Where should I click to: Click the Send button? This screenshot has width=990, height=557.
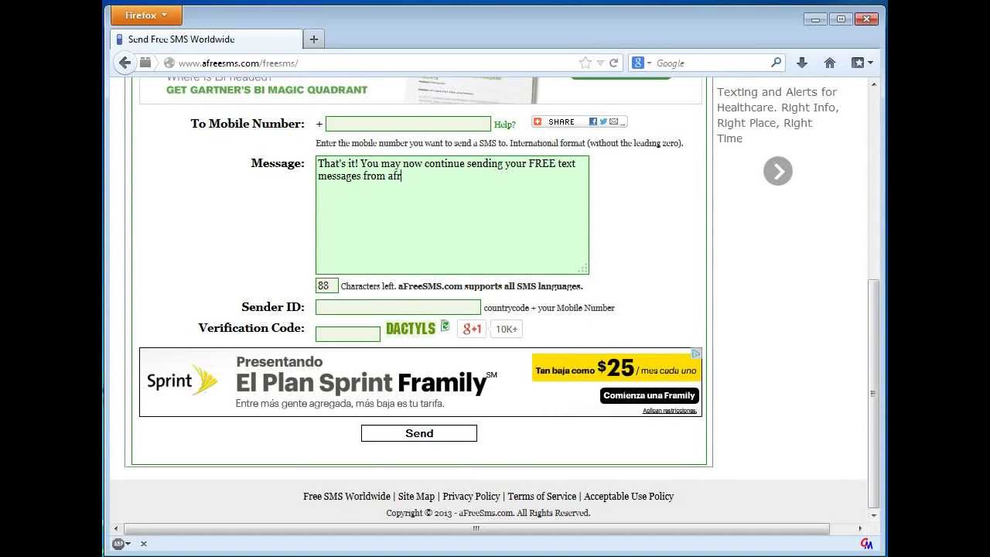(419, 433)
